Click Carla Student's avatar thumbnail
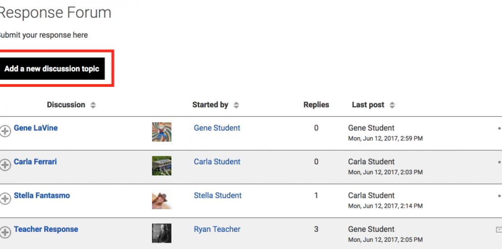 pyautogui.click(x=161, y=166)
